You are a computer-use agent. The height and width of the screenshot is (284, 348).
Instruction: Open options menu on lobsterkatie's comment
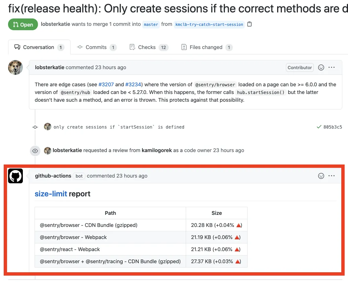tap(332, 67)
